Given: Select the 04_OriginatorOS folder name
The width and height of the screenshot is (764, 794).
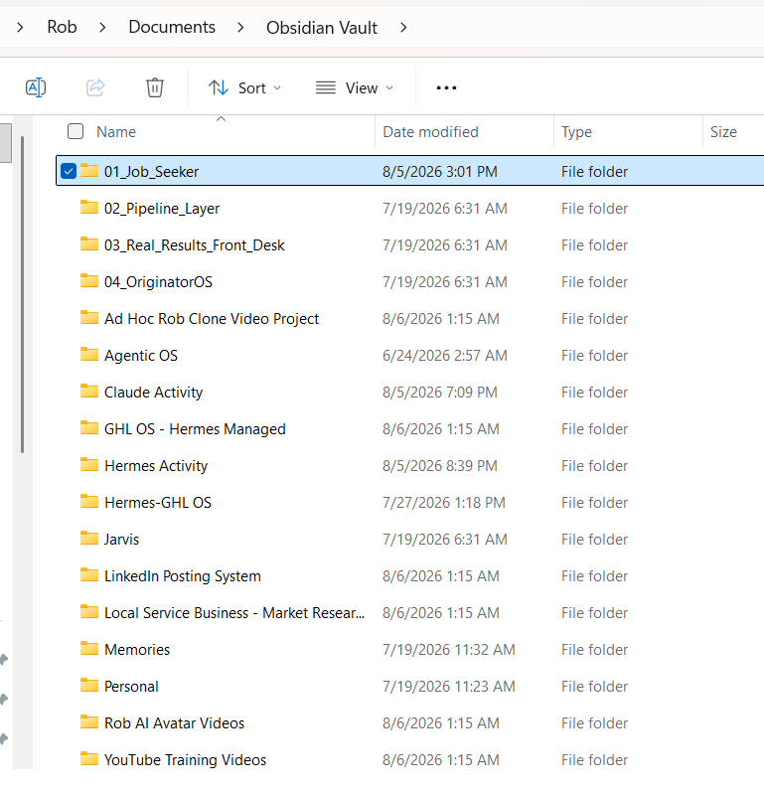Looking at the screenshot, I should pyautogui.click(x=159, y=282).
